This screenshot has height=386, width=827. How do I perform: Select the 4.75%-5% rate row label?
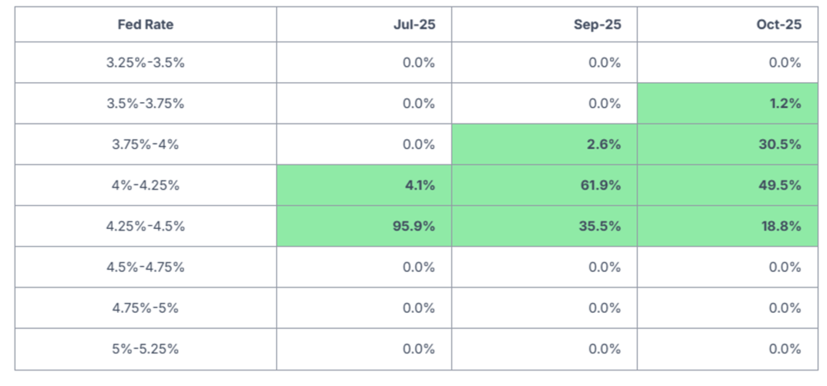tap(146, 308)
